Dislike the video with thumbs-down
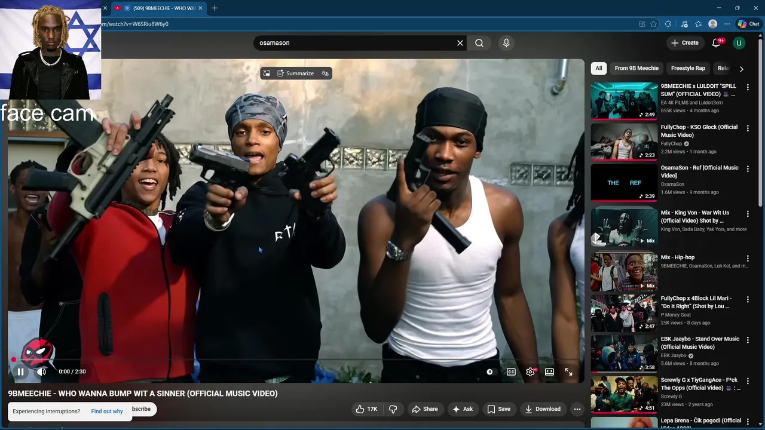765x430 pixels. click(x=393, y=409)
